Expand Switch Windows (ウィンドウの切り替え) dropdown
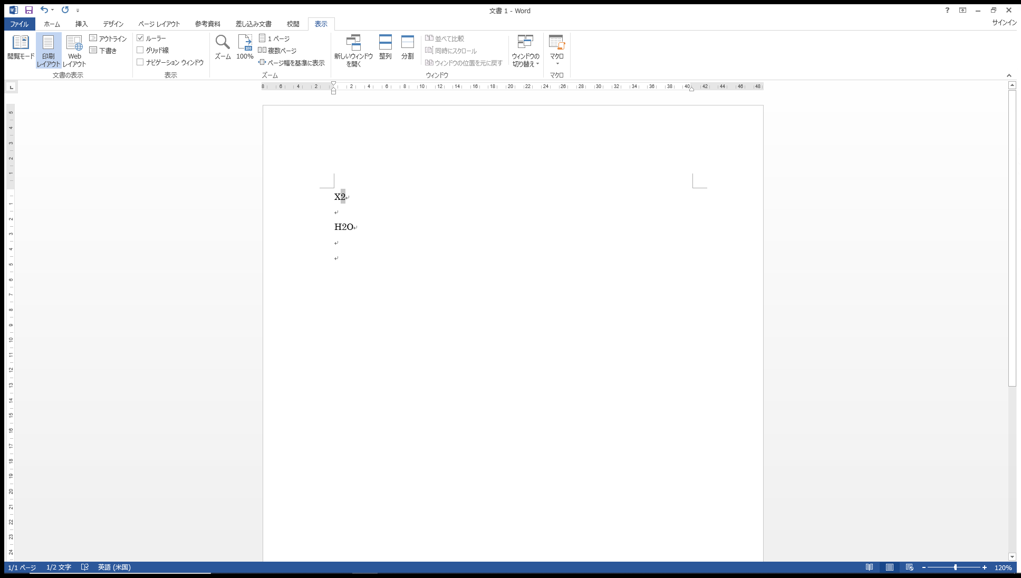 click(525, 51)
